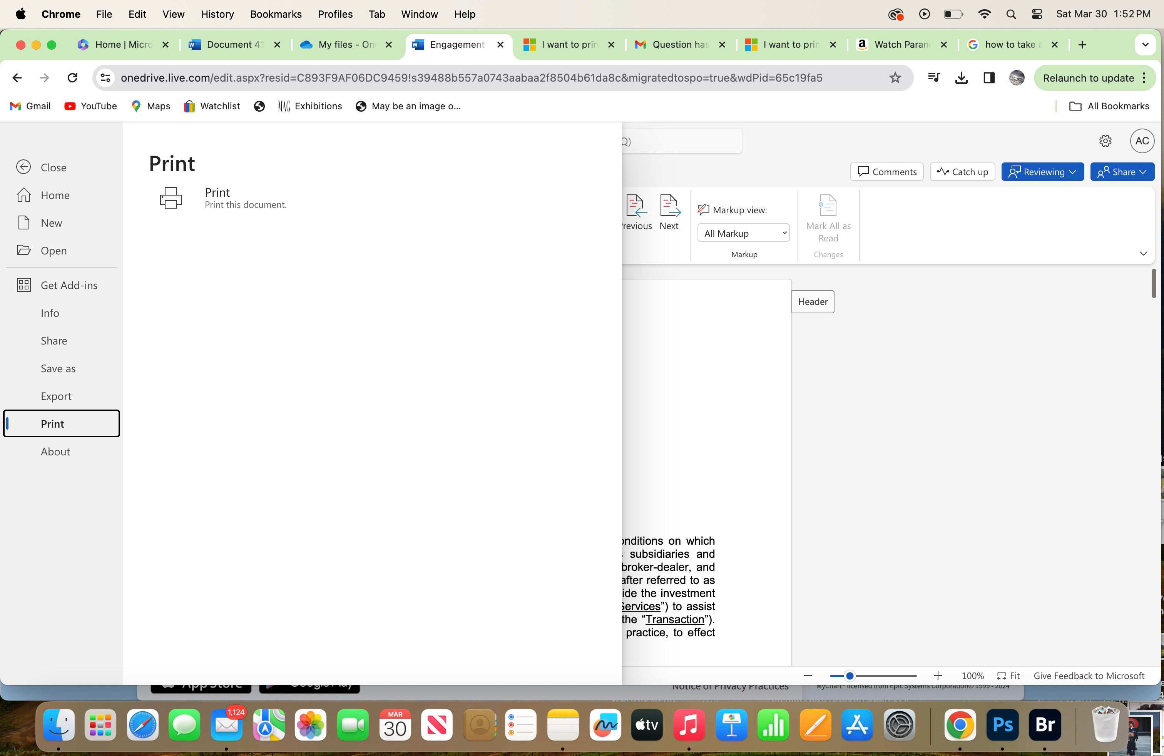Click the AC account avatar
1164x756 pixels.
pyautogui.click(x=1142, y=141)
